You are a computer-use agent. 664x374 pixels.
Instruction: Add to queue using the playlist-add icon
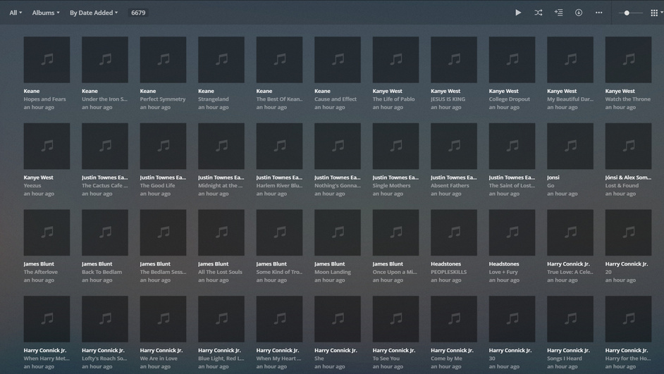click(558, 13)
